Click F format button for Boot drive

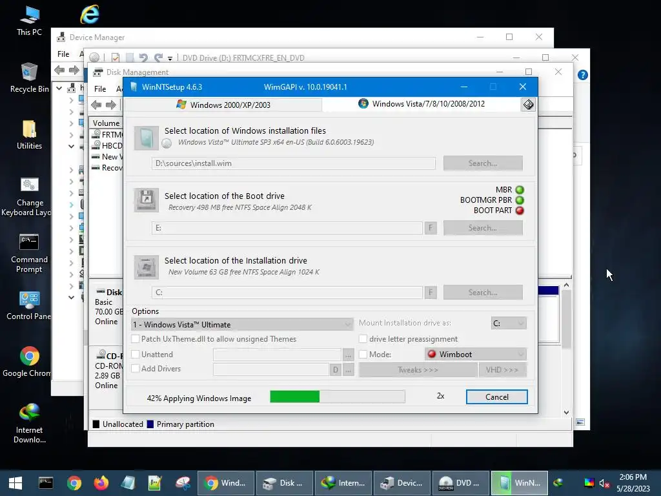pyautogui.click(x=431, y=228)
